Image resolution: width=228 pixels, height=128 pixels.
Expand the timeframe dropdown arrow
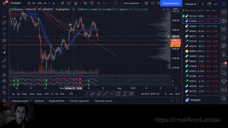point(57,3)
